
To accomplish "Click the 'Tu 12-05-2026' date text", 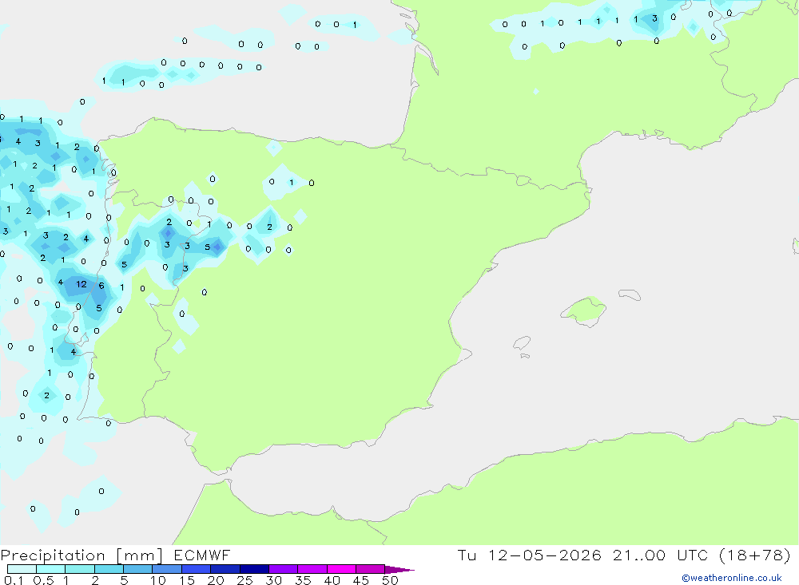I will coord(530,555).
